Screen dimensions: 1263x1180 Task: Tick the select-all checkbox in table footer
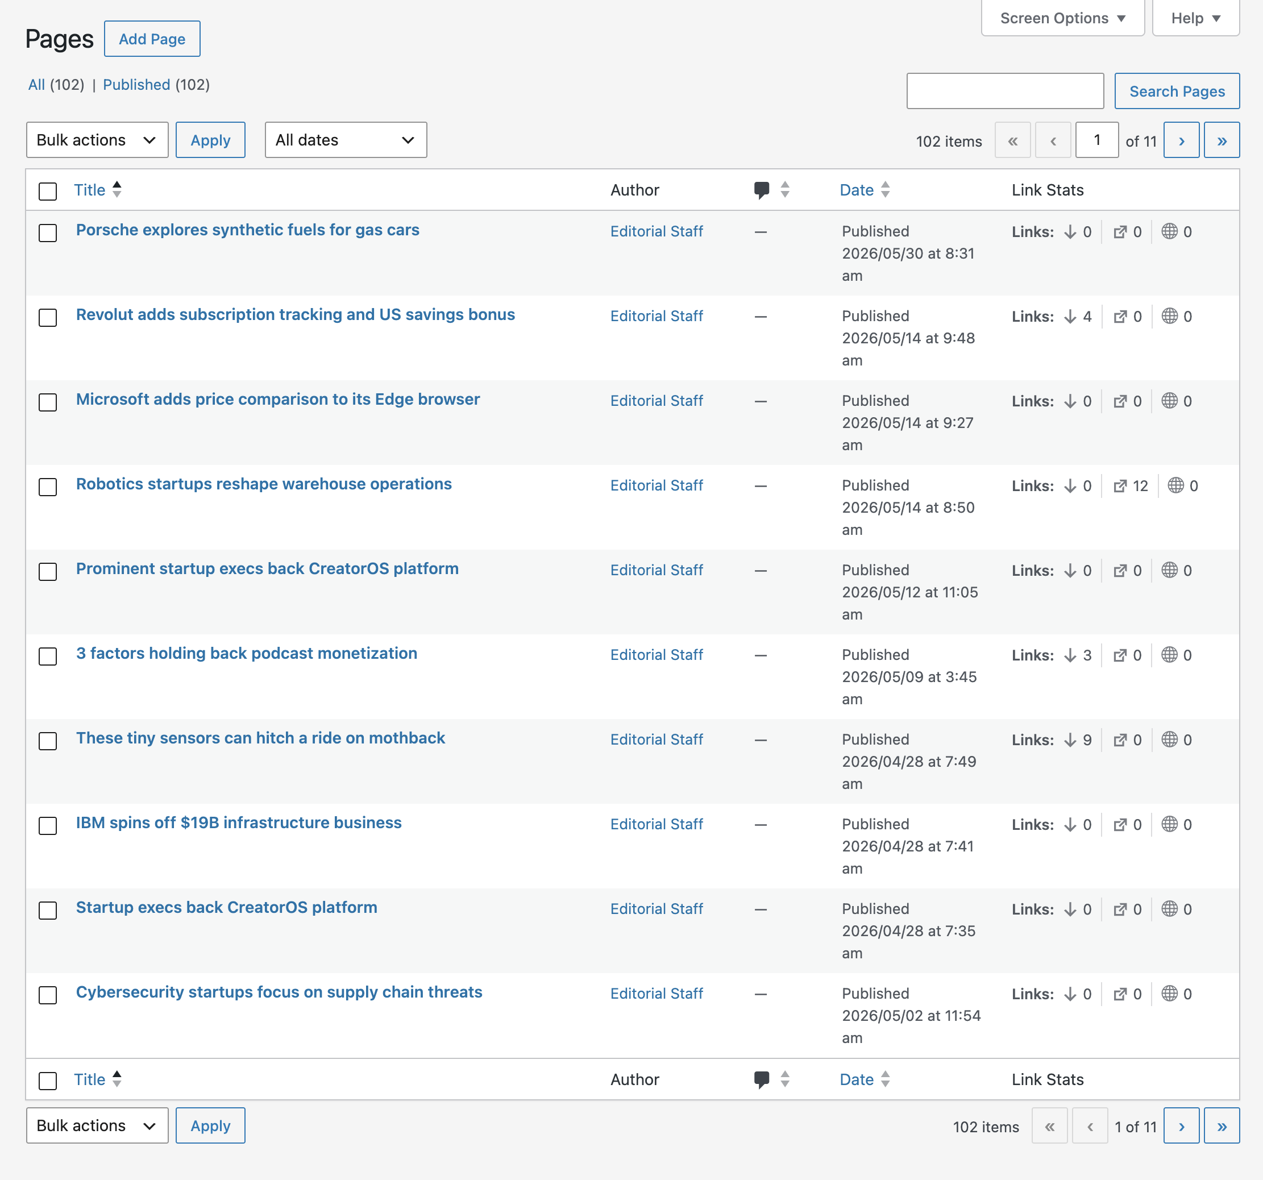click(x=48, y=1081)
